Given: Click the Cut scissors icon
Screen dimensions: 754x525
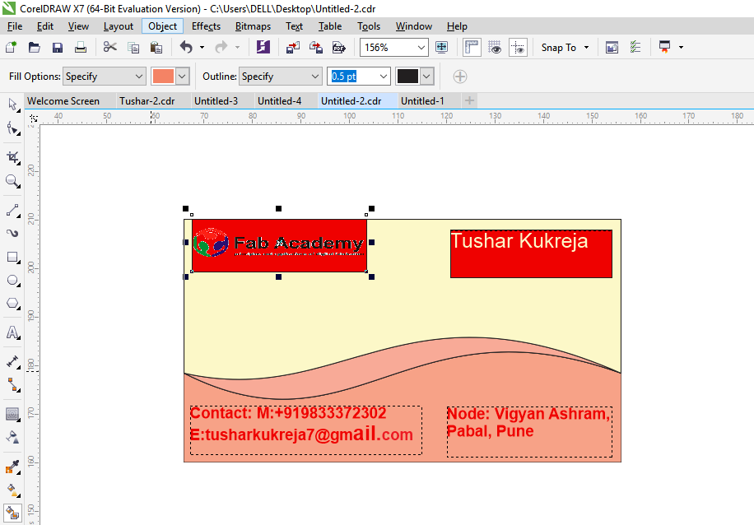Looking at the screenshot, I should [110, 47].
